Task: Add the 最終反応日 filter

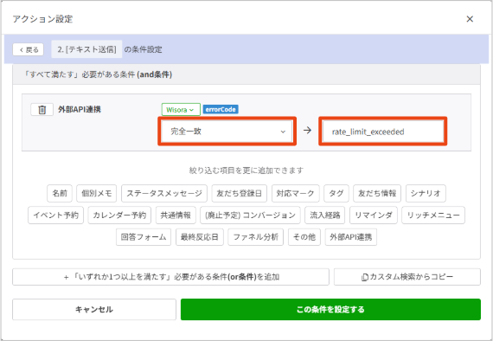Action: coord(200,237)
